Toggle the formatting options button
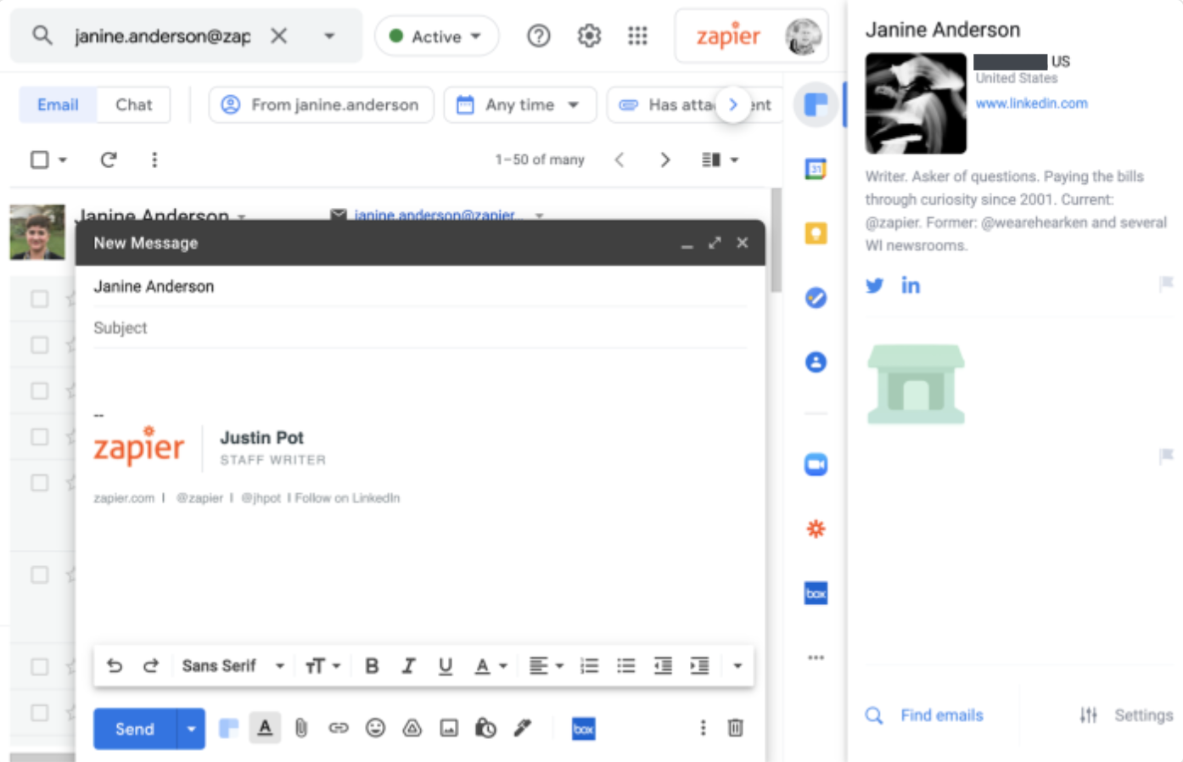1183x762 pixels. pyautogui.click(x=265, y=728)
